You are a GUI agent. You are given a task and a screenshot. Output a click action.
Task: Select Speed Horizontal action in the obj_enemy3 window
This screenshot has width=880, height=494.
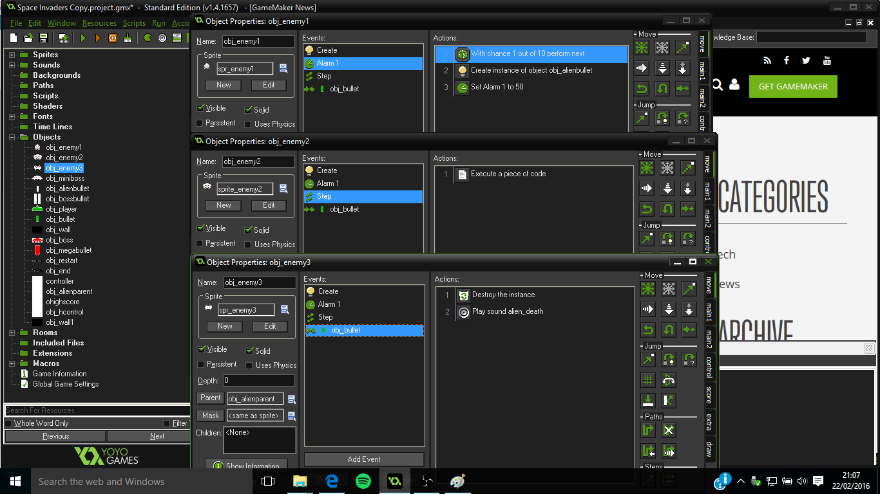coord(648,309)
